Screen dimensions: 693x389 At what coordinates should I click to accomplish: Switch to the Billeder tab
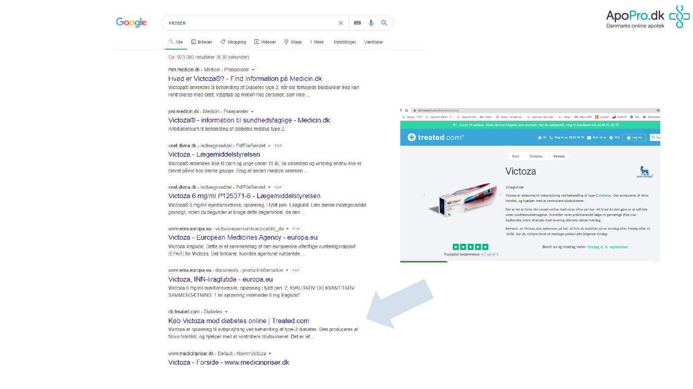202,42
